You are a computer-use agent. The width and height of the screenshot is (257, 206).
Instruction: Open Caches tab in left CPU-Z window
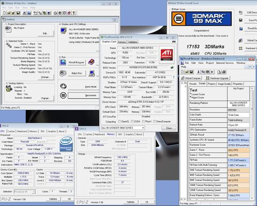[x=11, y=131]
